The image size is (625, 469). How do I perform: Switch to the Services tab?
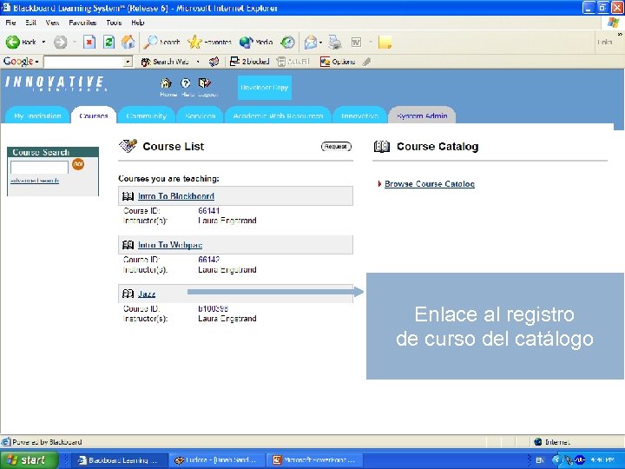click(x=200, y=116)
